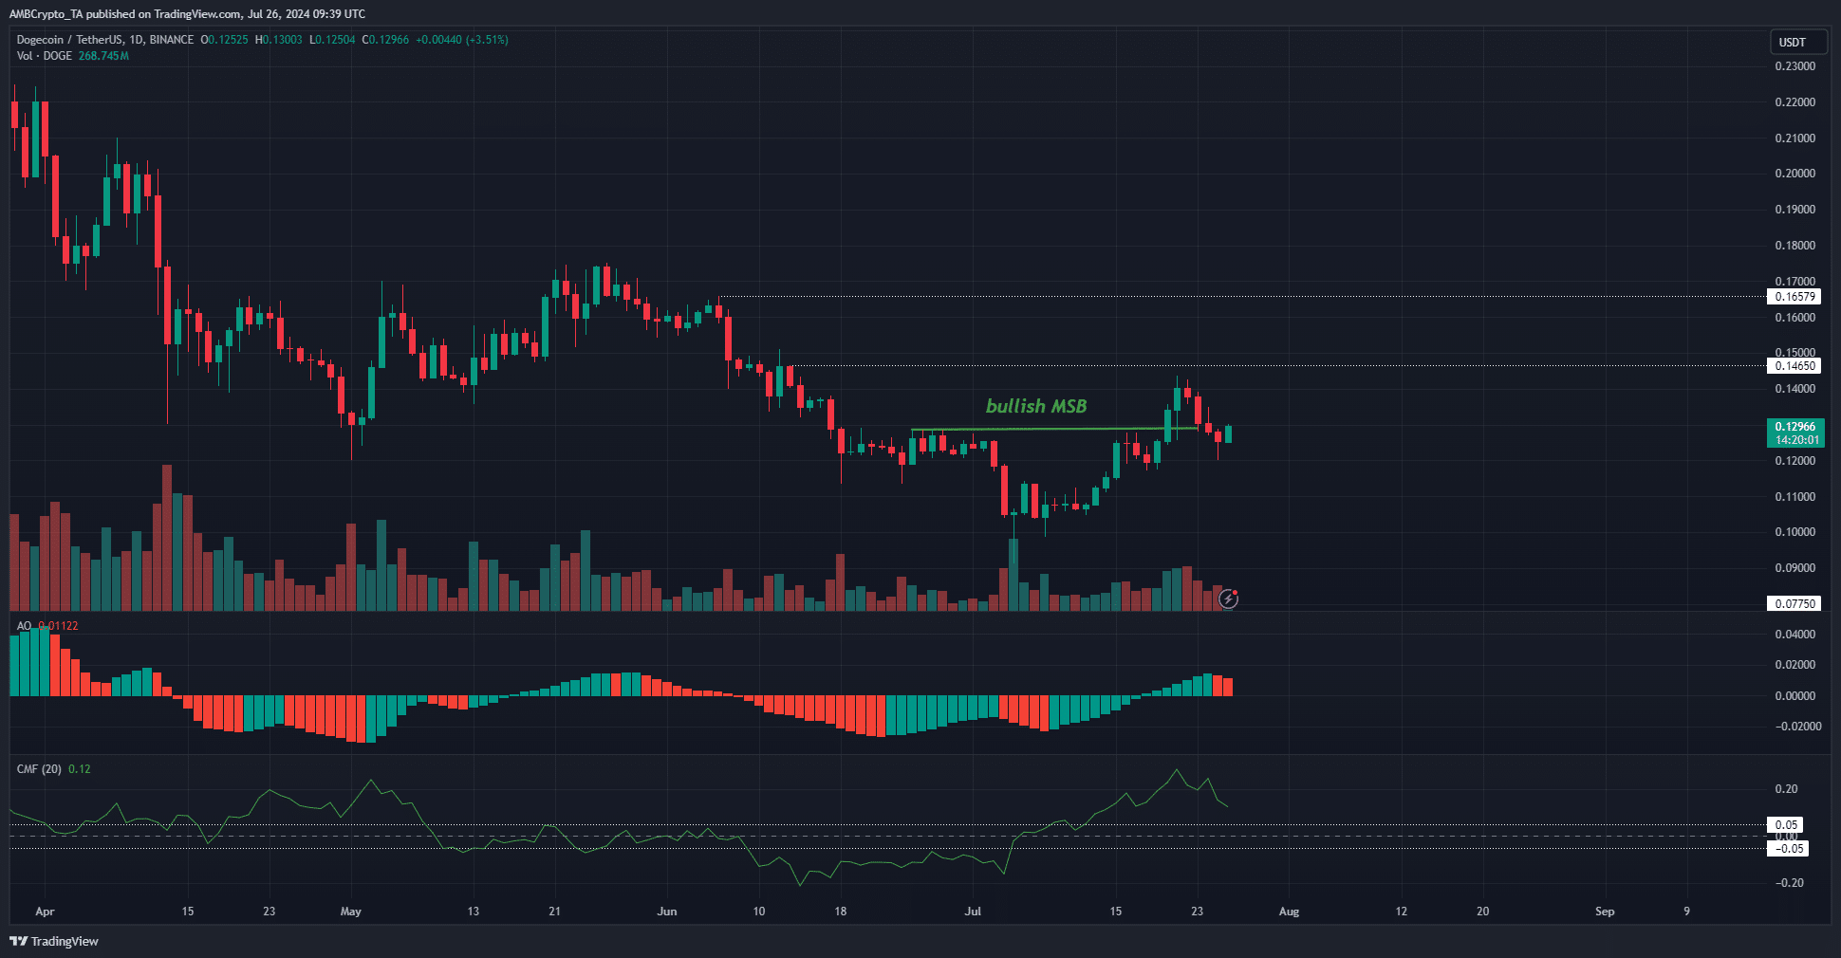Click the CMF 0.05 level label
Viewport: 1841px width, 958px height.
point(1786,825)
